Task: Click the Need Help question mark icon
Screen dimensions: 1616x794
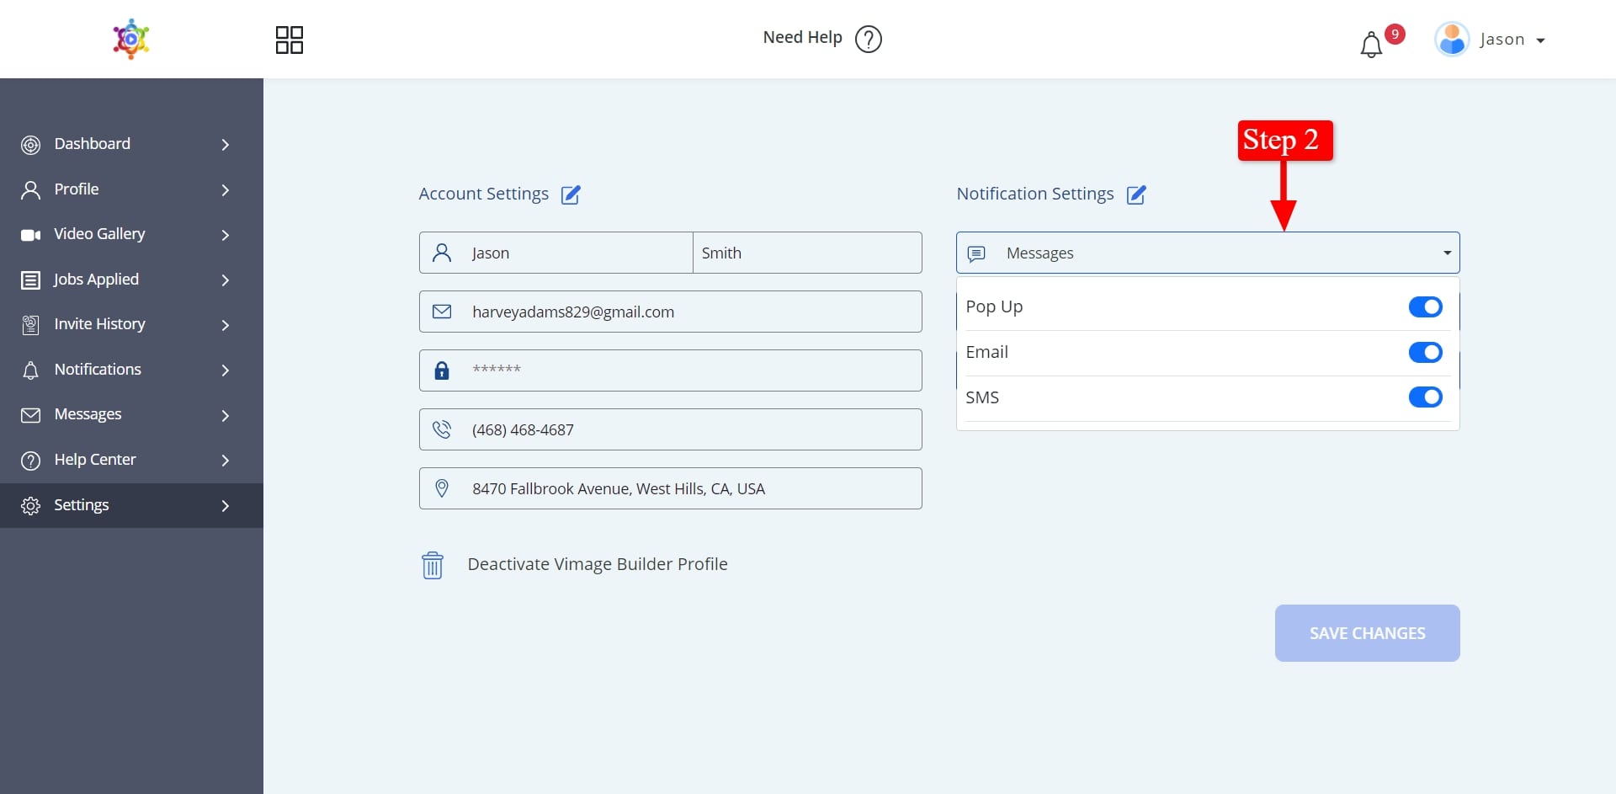Action: point(868,39)
